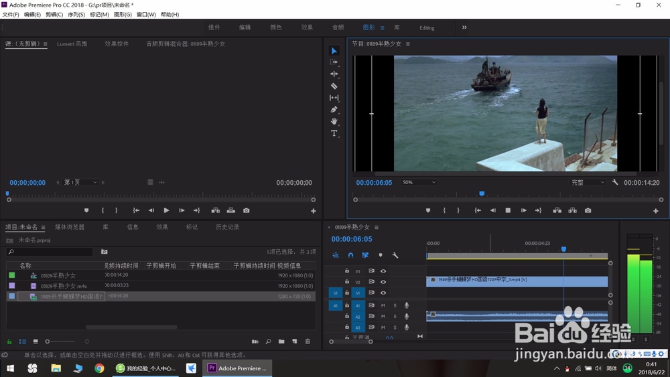The height and width of the screenshot is (377, 670).
Task: Toggle Linked Selection in timeline
Action: [x=365, y=255]
